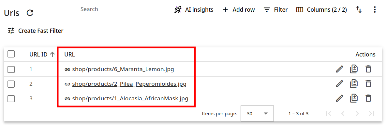Check the box for URL ID 1
This screenshot has height=125, width=386.
point(11,69)
